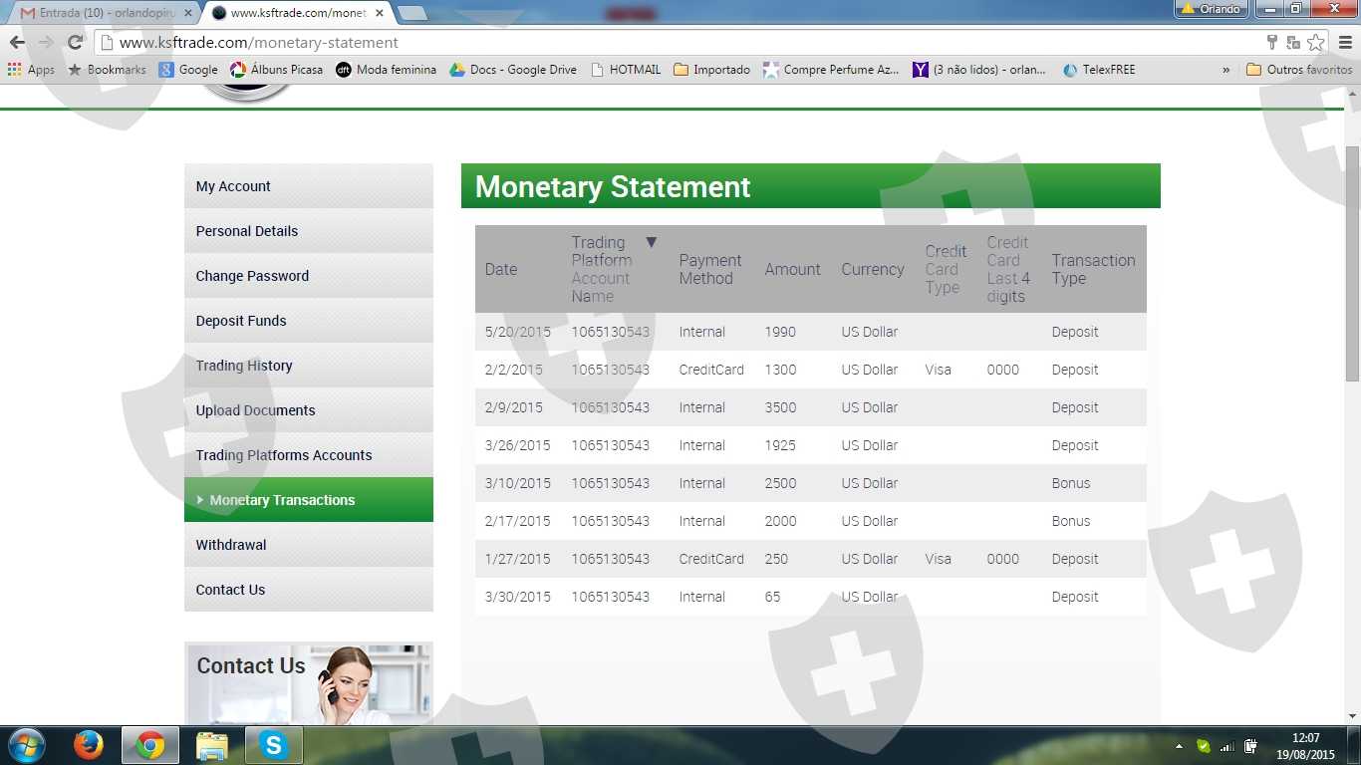The width and height of the screenshot is (1361, 765).
Task: Open Firefox from the taskbar
Action: pos(89,745)
